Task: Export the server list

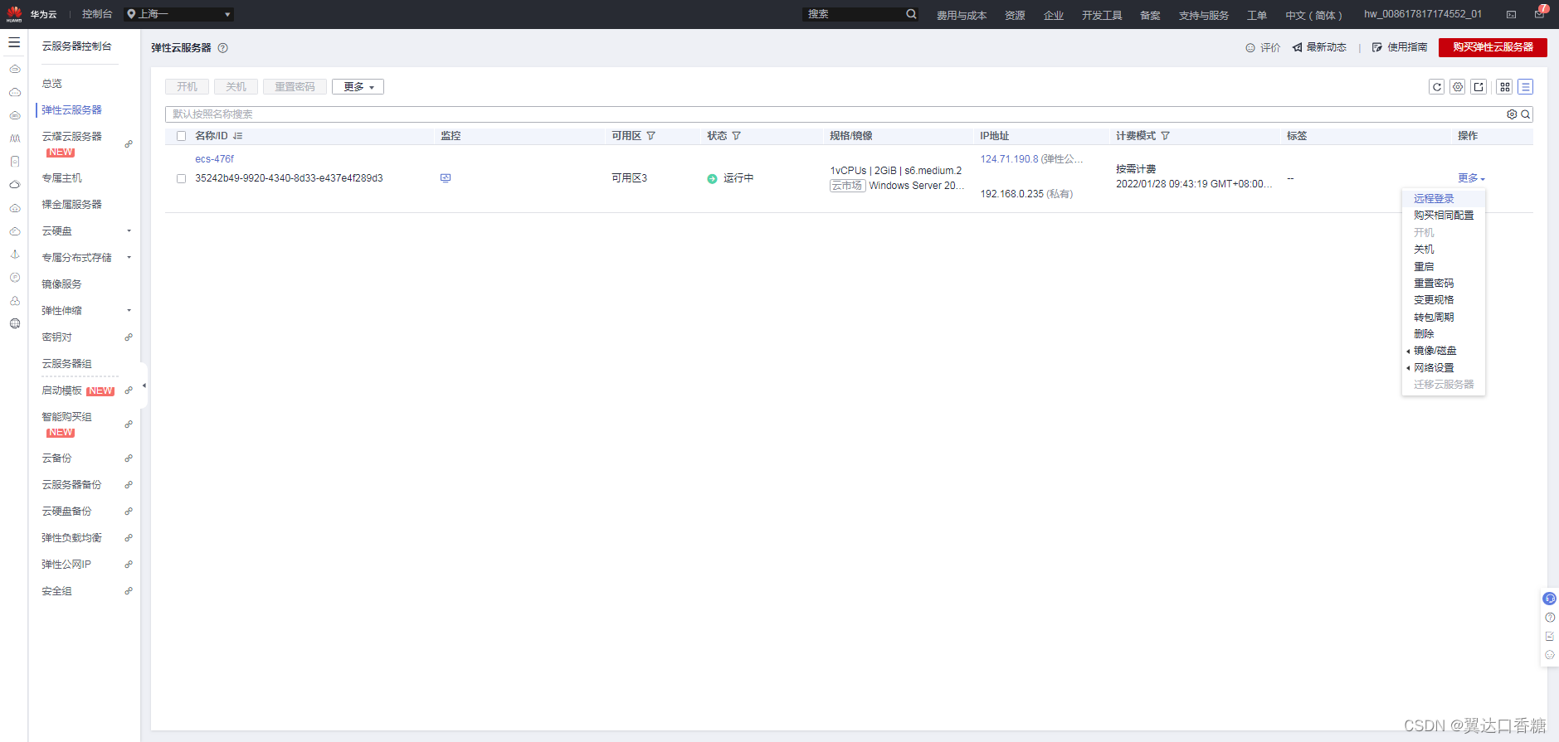Action: (1479, 87)
